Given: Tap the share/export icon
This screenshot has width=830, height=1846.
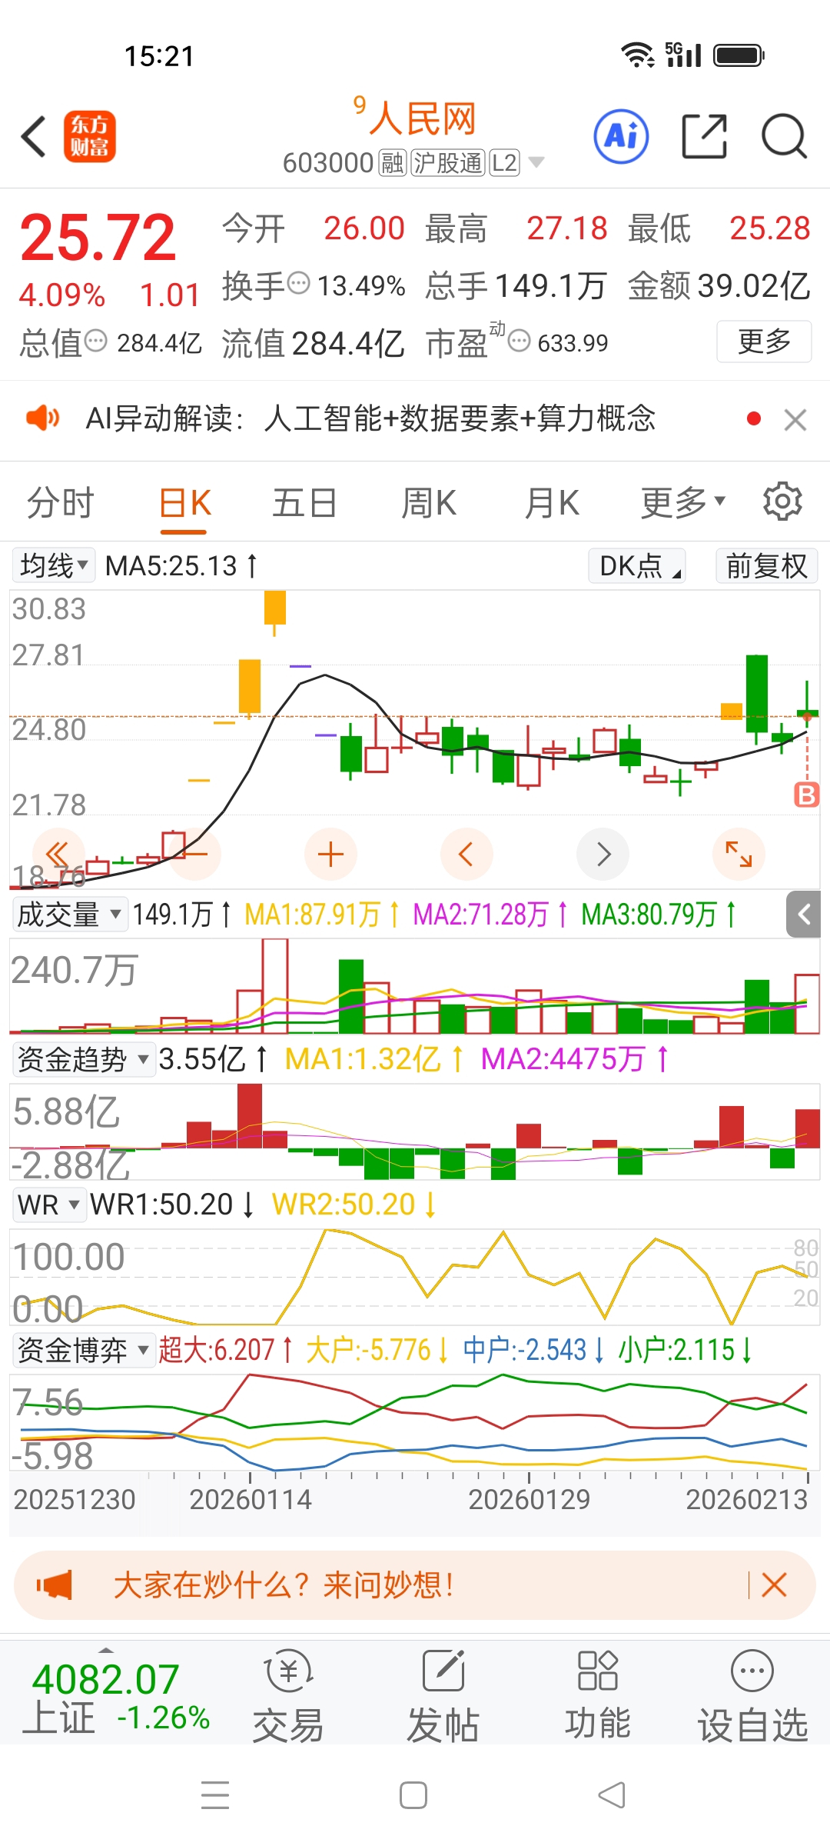Looking at the screenshot, I should click(x=705, y=136).
